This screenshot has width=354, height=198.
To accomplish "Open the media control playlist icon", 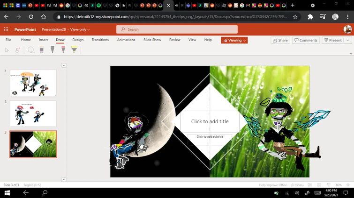I will coord(323,17).
